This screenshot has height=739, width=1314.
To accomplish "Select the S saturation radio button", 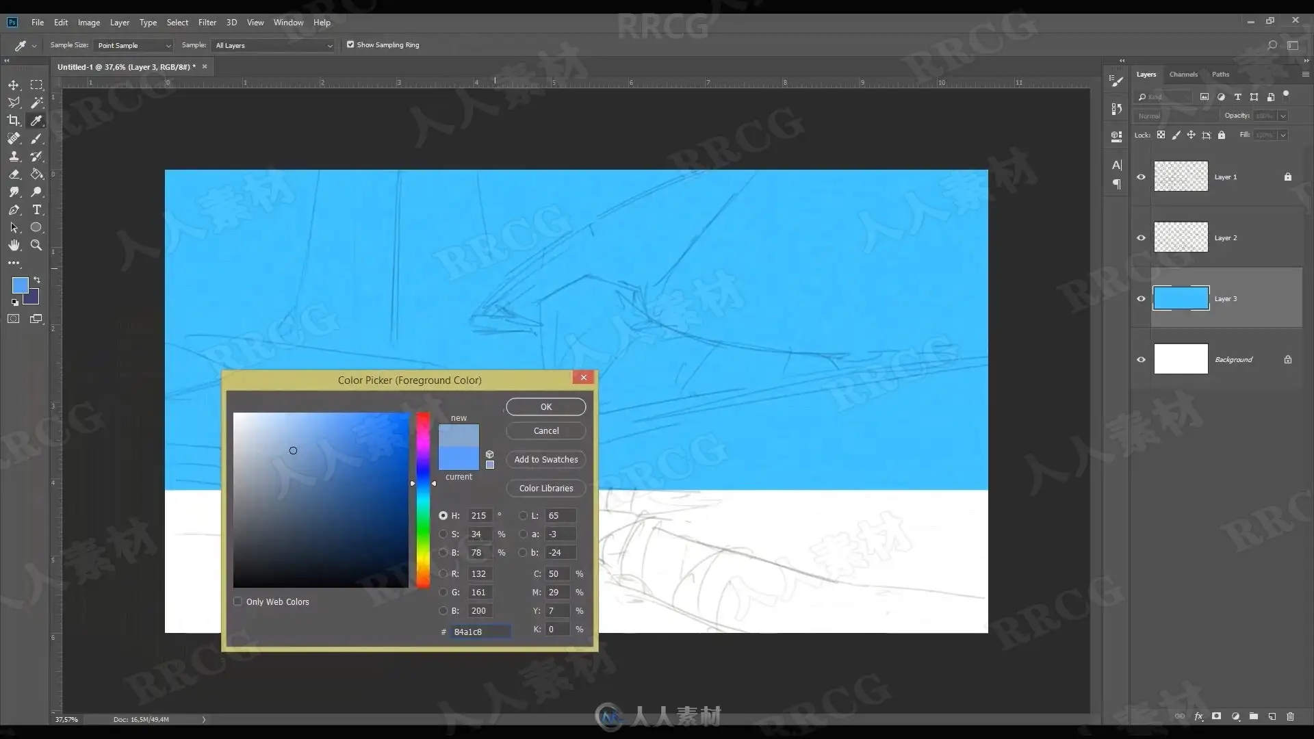I will 443,534.
